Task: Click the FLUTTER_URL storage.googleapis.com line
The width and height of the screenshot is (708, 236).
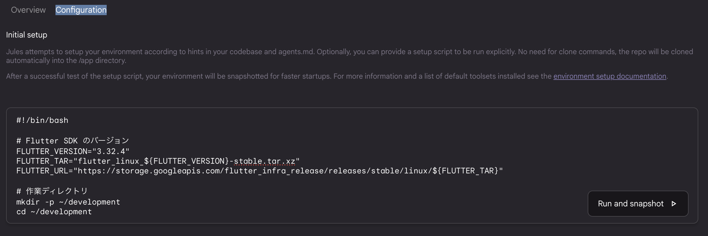Action: pos(259,171)
